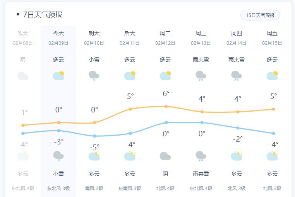Click today's daytime cloudy weather icon

tap(58, 76)
